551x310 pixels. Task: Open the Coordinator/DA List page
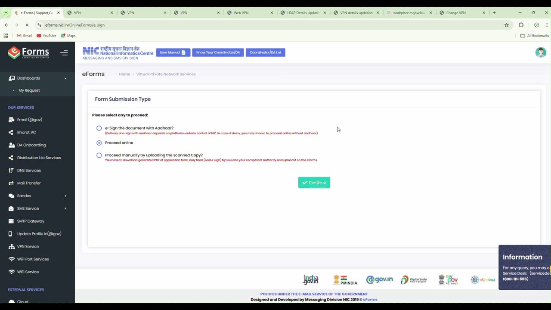click(265, 52)
